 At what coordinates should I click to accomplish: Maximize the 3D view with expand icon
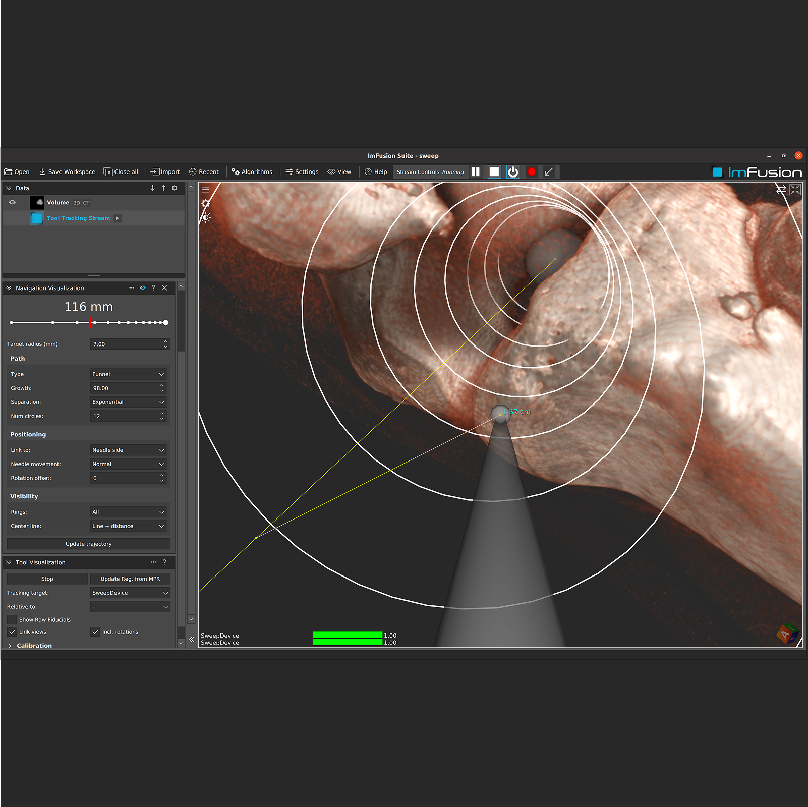[x=795, y=190]
